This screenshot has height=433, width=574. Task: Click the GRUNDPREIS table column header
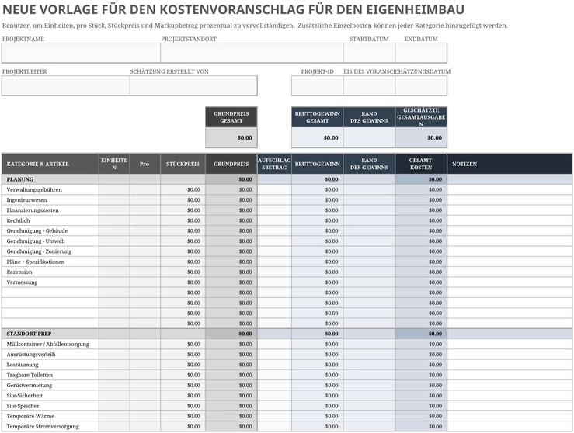231,164
